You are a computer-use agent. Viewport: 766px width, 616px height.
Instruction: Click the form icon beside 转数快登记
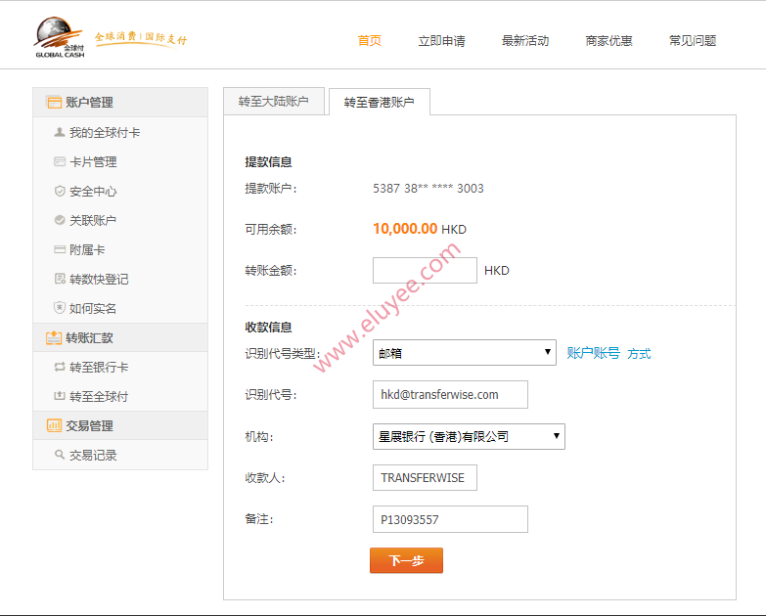60,279
